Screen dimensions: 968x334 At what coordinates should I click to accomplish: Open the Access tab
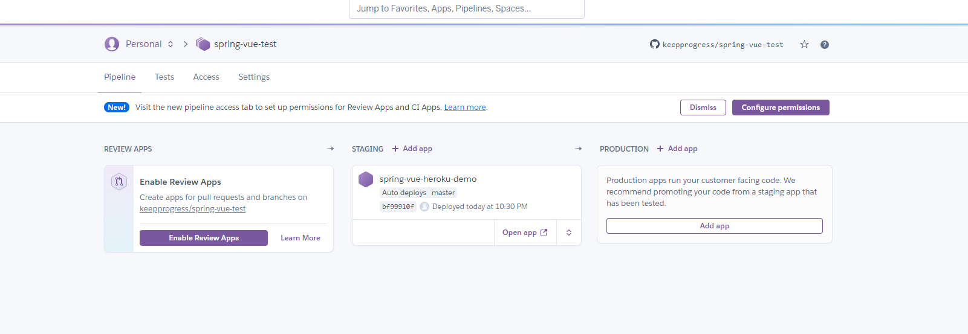click(206, 77)
